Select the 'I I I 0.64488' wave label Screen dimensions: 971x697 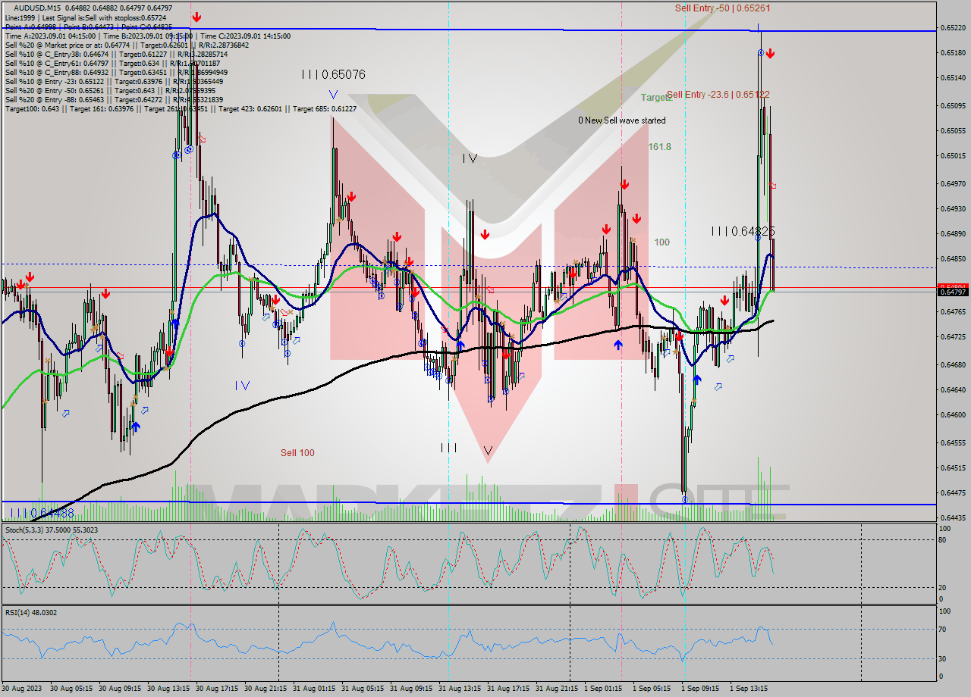(x=42, y=513)
